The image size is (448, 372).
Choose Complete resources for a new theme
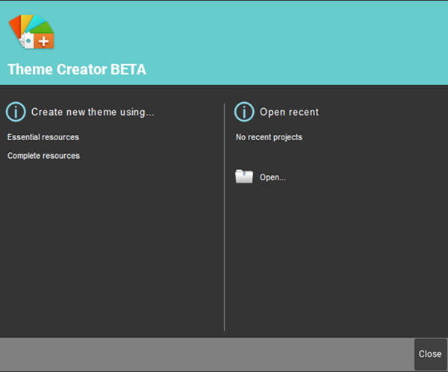tap(43, 156)
